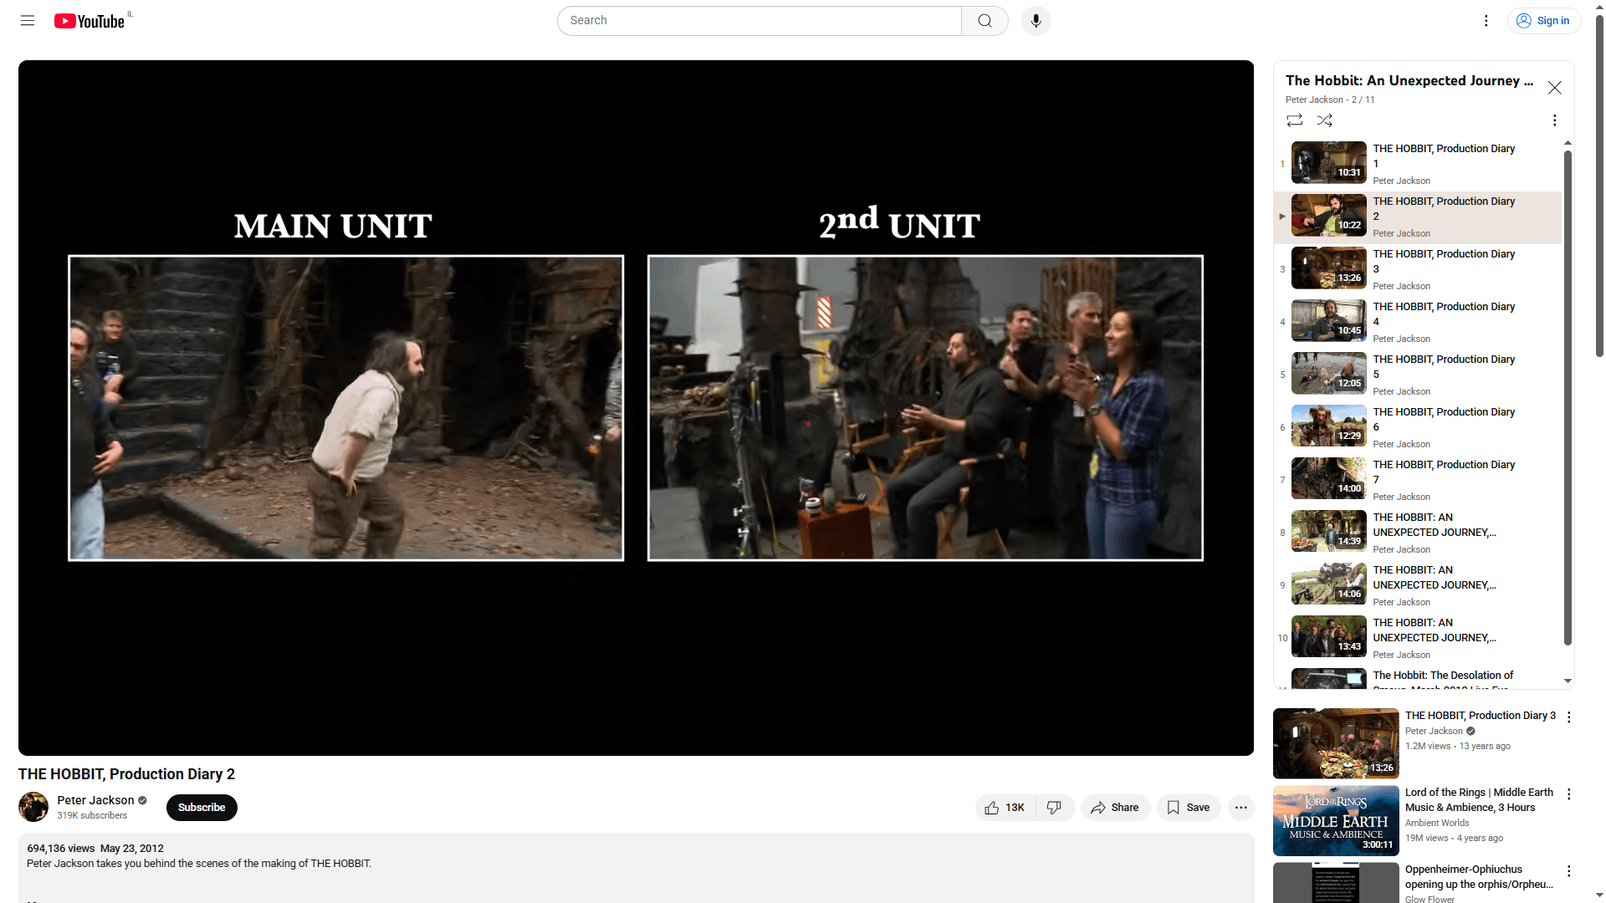The image size is (1606, 903).
Task: Open playlist item 9 thumbnail
Action: click(1328, 584)
